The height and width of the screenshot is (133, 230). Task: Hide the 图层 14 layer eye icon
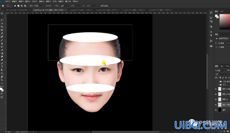216,100
